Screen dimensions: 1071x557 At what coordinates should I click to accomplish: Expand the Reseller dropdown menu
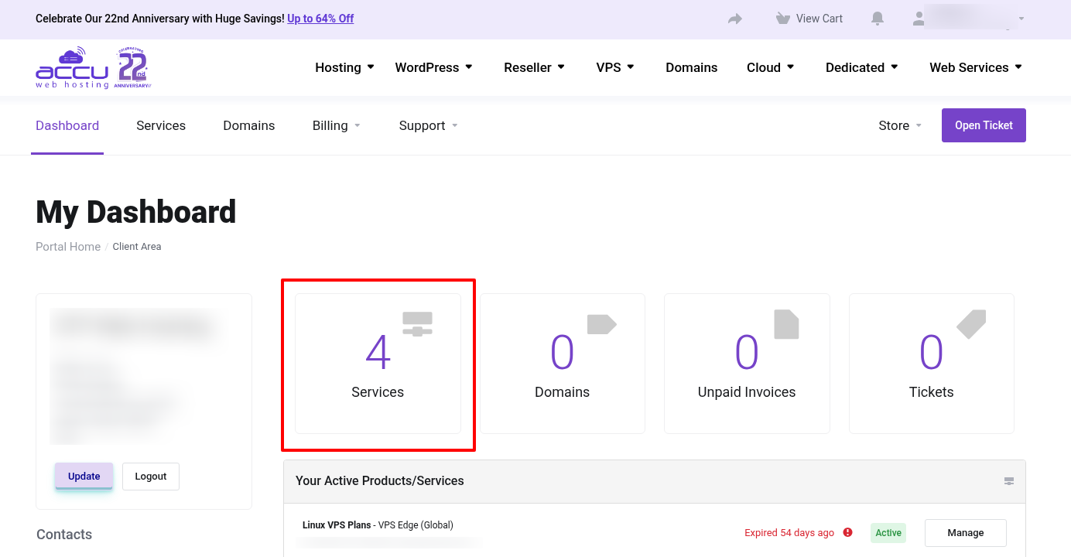(534, 67)
